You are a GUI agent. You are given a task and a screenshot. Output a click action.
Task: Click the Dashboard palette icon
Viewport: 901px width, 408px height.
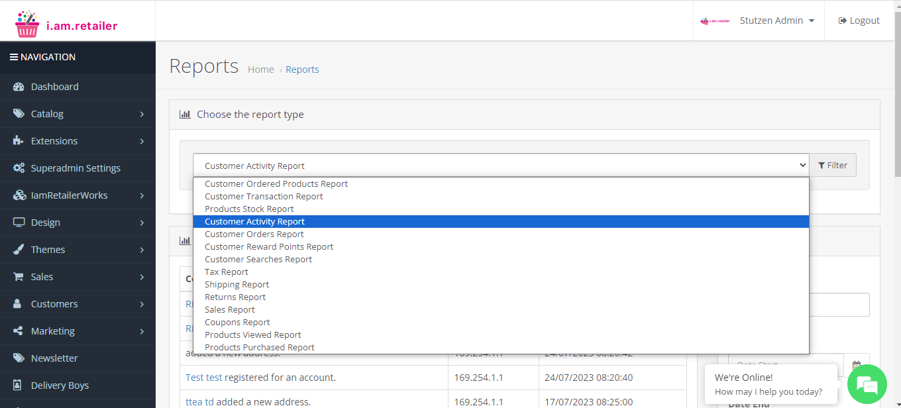(x=19, y=87)
